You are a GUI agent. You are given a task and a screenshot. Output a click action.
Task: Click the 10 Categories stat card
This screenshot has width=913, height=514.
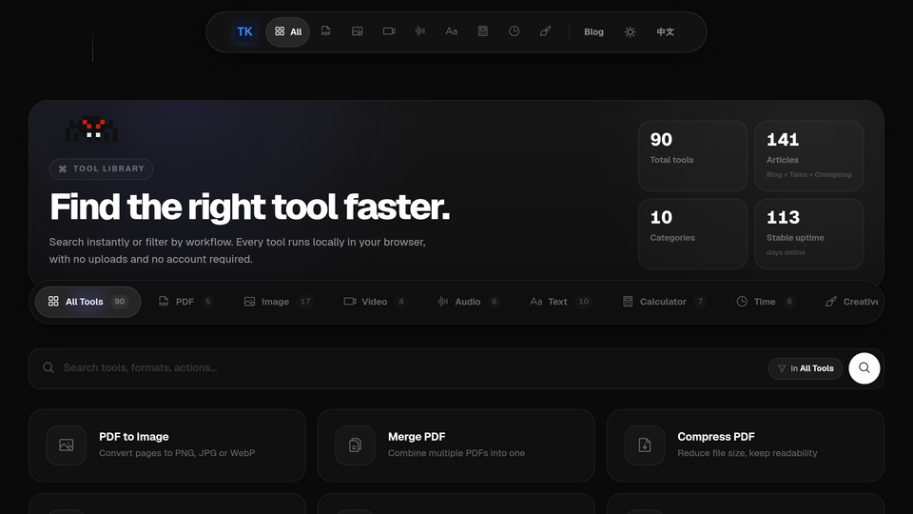click(693, 234)
